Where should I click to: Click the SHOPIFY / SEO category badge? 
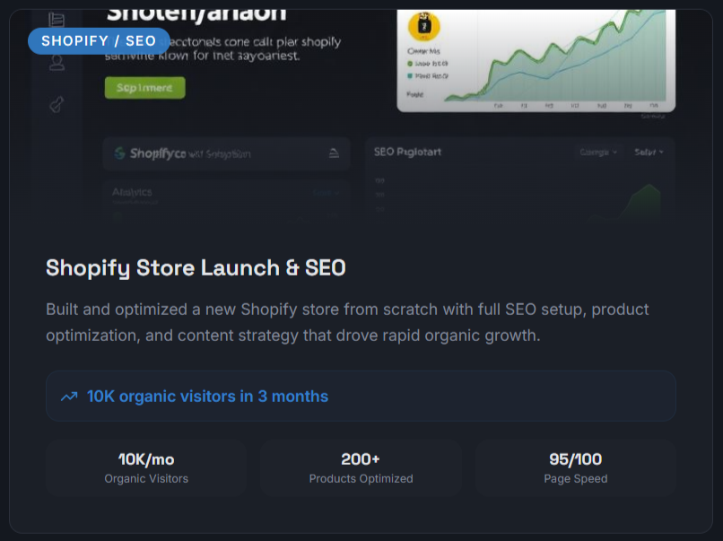(99, 40)
